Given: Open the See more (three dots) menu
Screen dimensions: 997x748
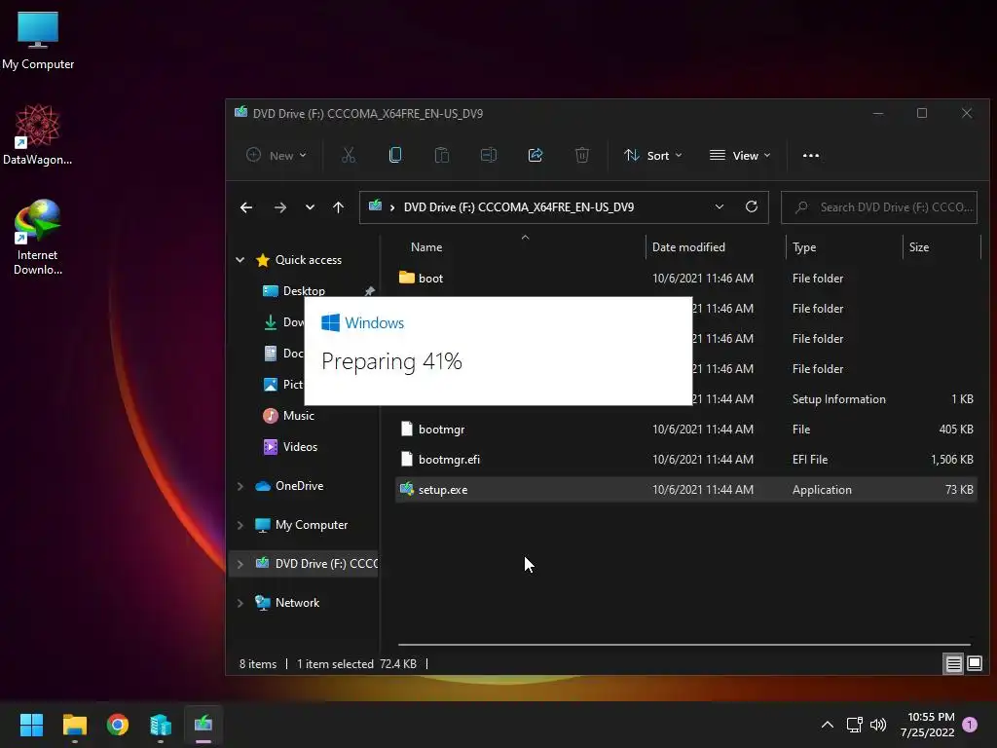Looking at the screenshot, I should click(811, 155).
